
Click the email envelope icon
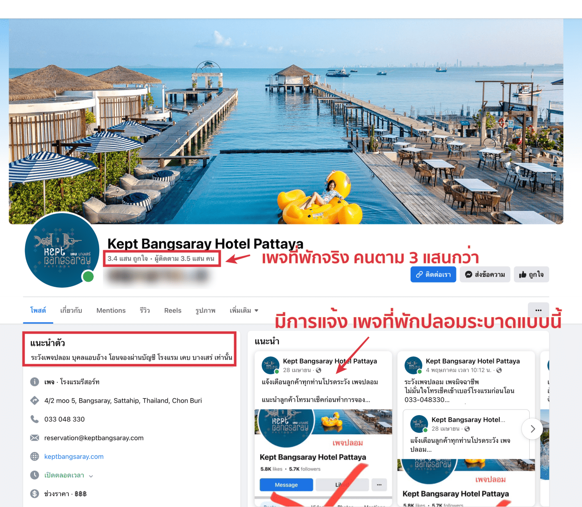click(x=35, y=438)
